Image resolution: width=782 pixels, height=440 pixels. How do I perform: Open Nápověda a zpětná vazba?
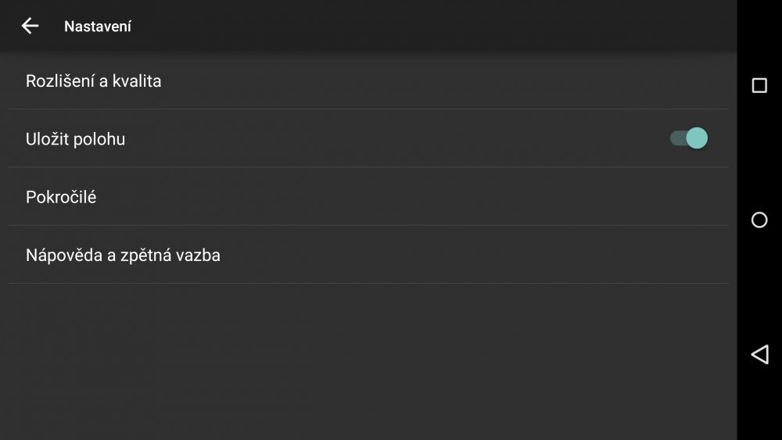point(123,255)
